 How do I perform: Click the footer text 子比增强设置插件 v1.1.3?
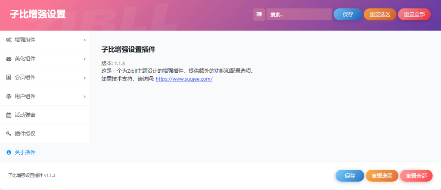31,175
